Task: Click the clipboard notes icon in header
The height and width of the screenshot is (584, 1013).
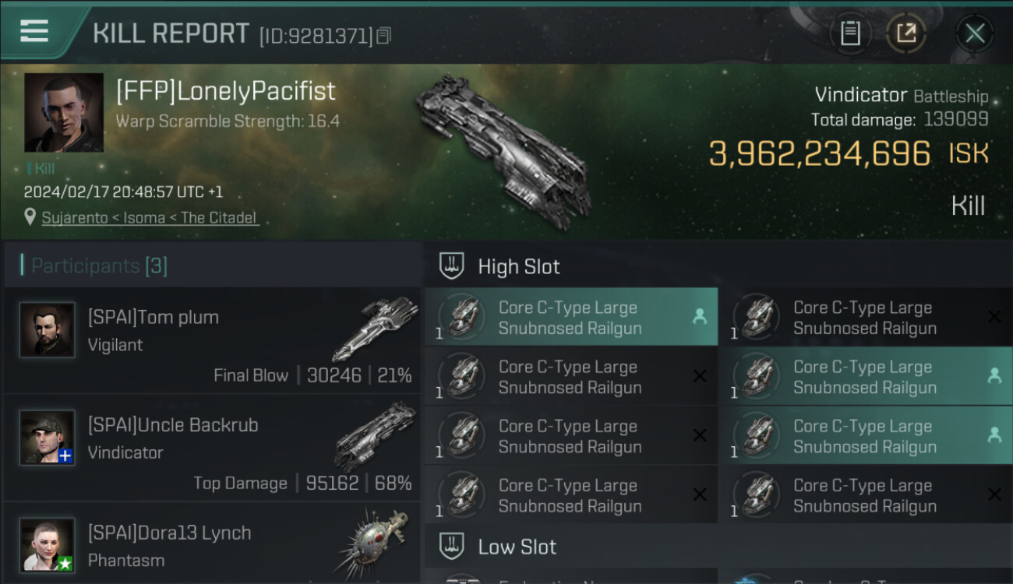Action: [x=850, y=33]
